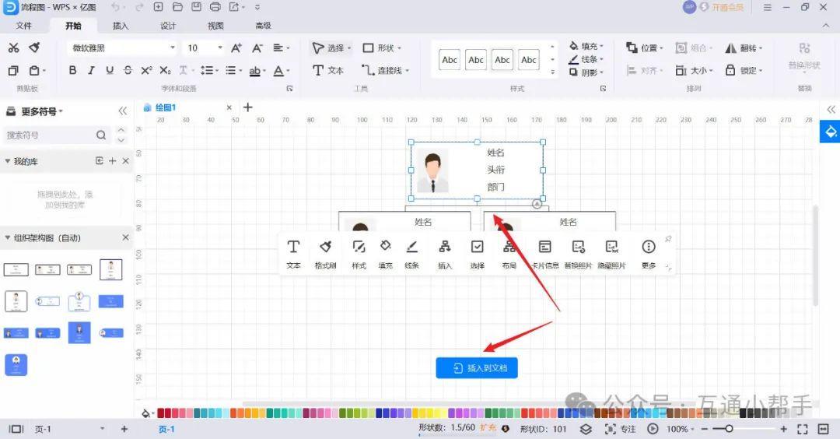The width and height of the screenshot is (840, 439).
Task: Click the fit-width icon at the status bar's end
Action: [x=824, y=429]
